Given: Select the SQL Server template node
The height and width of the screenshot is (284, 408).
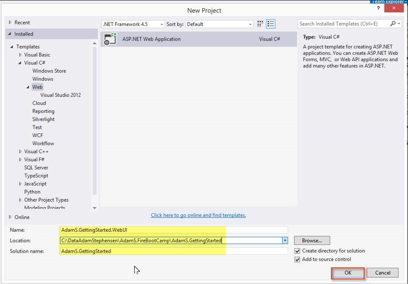Looking at the screenshot, I should click(x=36, y=168).
